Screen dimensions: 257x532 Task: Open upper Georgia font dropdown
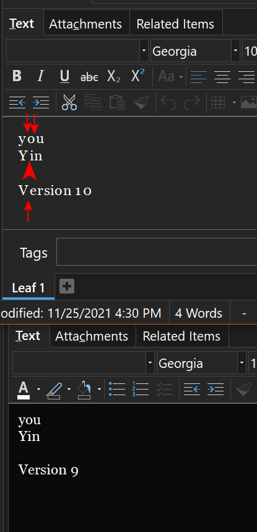point(236,51)
